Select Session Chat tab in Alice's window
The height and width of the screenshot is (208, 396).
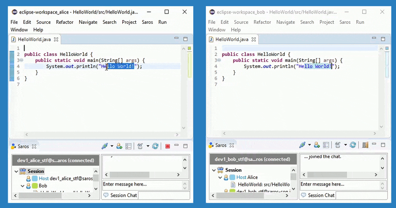click(120, 195)
